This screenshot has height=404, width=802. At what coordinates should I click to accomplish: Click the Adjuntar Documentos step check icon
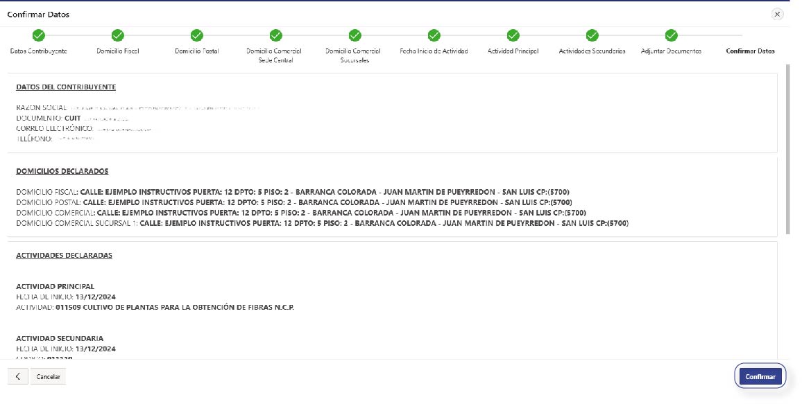(x=672, y=35)
